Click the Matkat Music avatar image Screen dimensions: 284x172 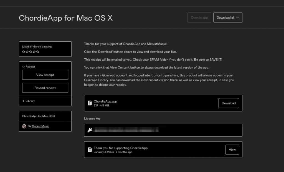24,126
